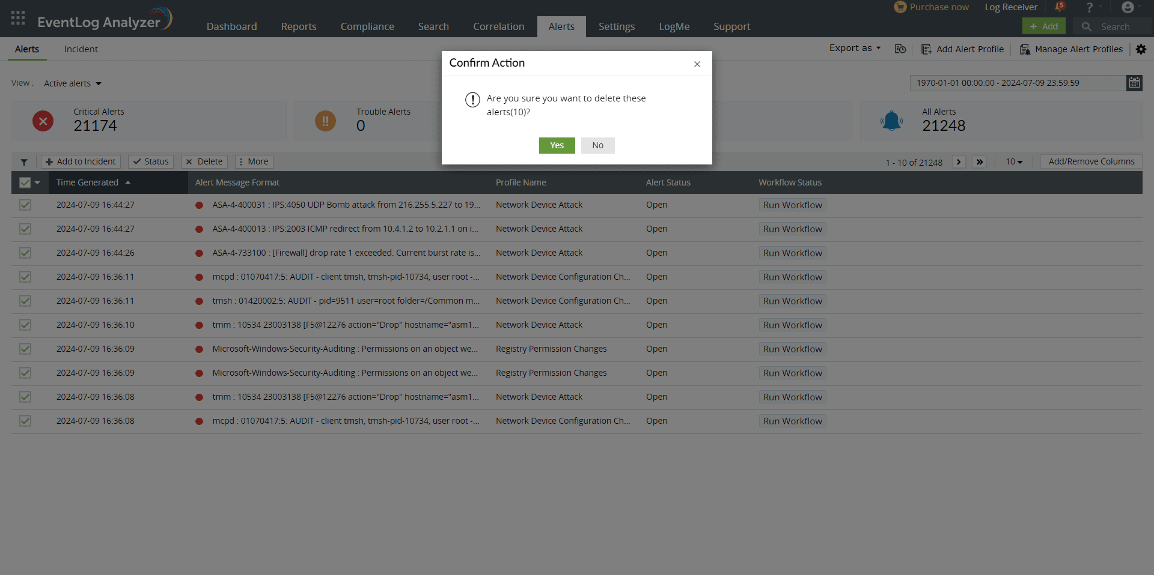Click Run Workflow on the first alert
Screen dimensions: 1154x575
pos(792,205)
